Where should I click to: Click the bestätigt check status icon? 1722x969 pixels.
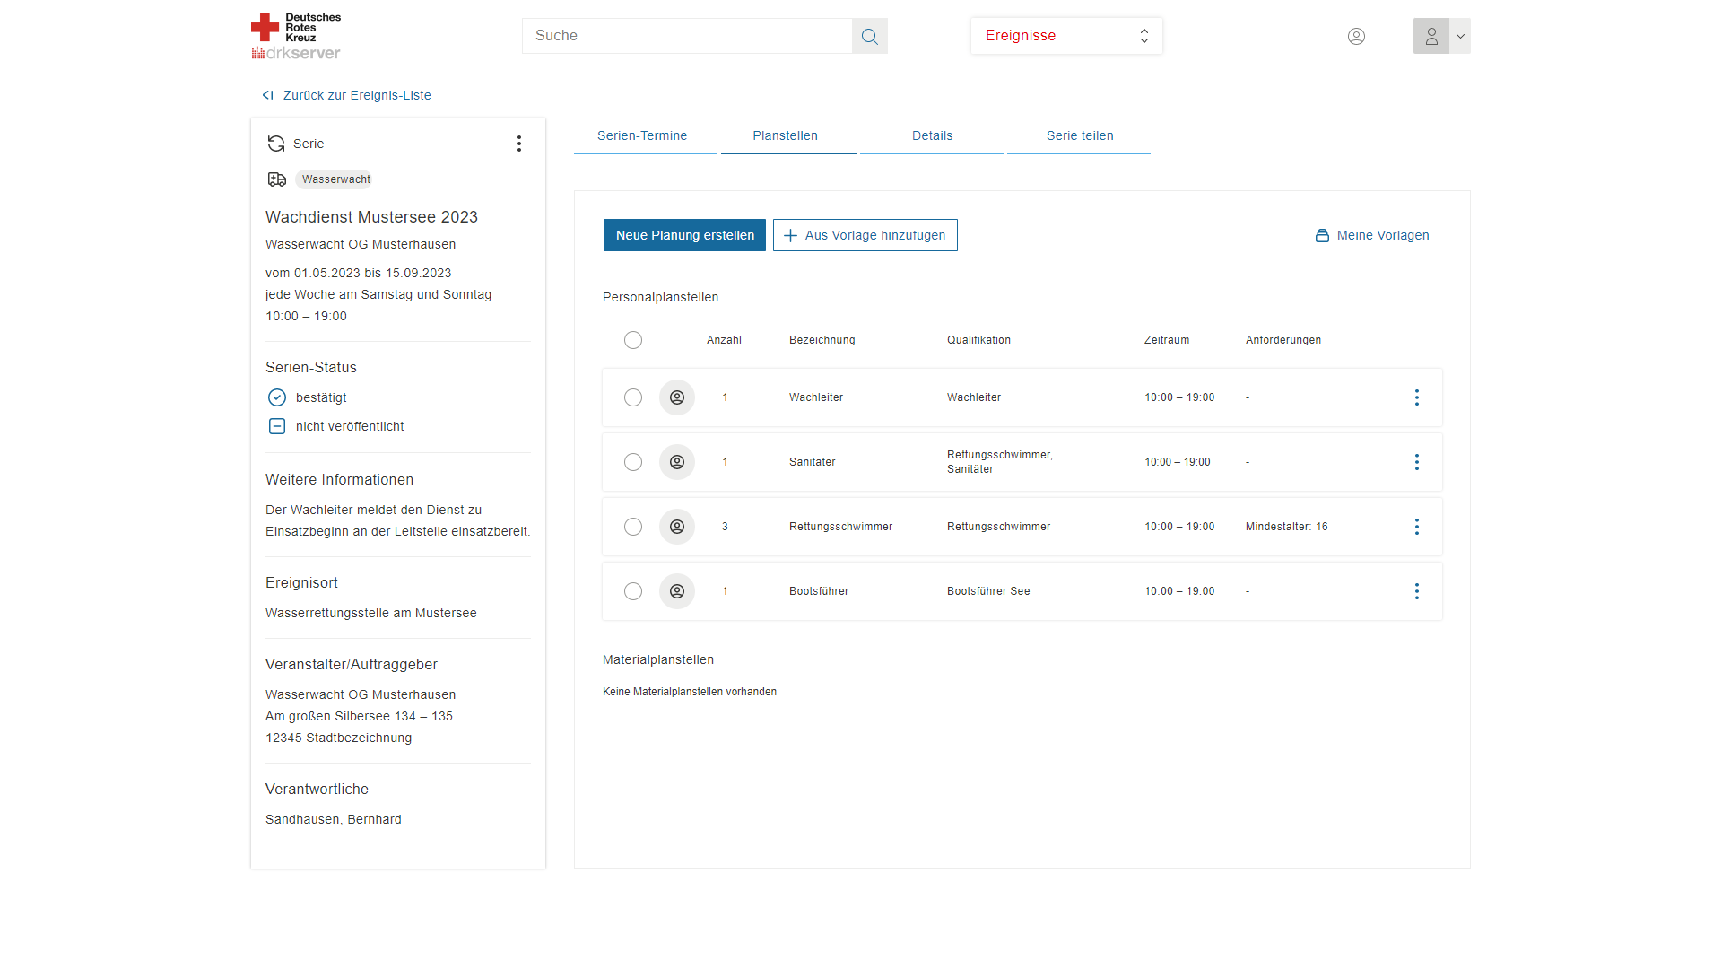point(277,397)
